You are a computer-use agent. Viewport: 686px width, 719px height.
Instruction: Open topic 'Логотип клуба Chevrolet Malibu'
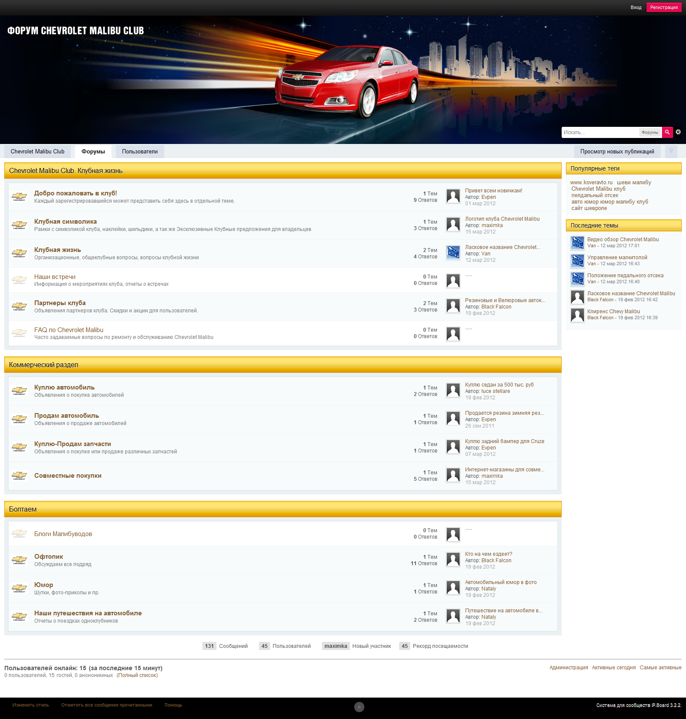click(502, 219)
